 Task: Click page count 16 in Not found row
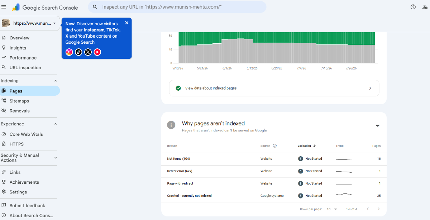click(379, 159)
